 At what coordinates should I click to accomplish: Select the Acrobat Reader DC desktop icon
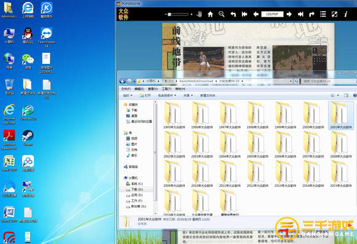tap(9, 140)
